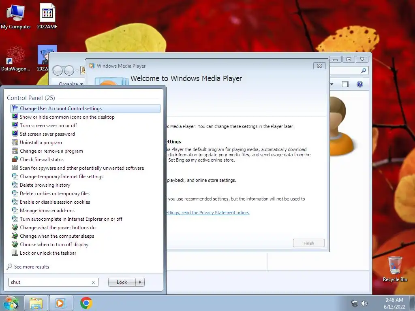The width and height of the screenshot is (415, 311).
Task: Click the search magnifier in background window
Action: 364,70
